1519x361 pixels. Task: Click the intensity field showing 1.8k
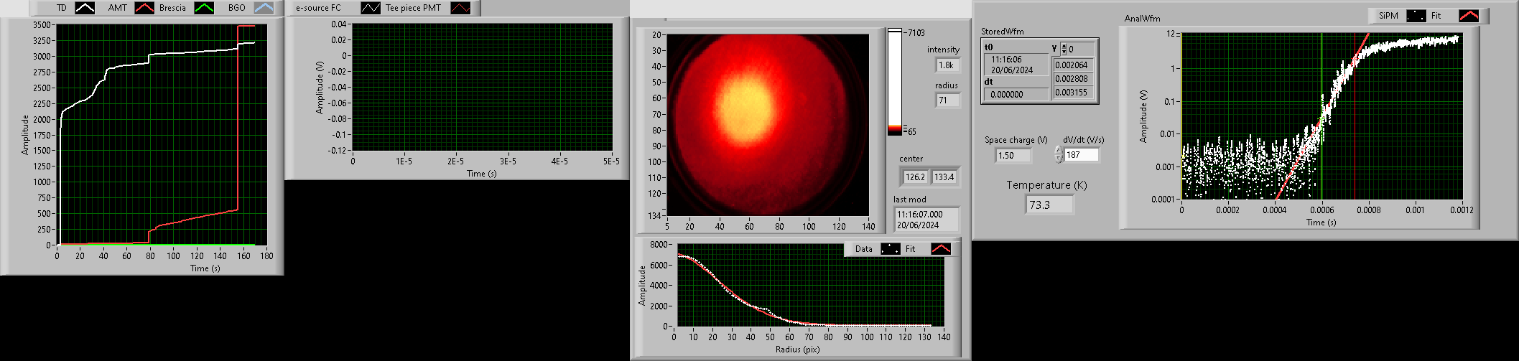[947, 65]
